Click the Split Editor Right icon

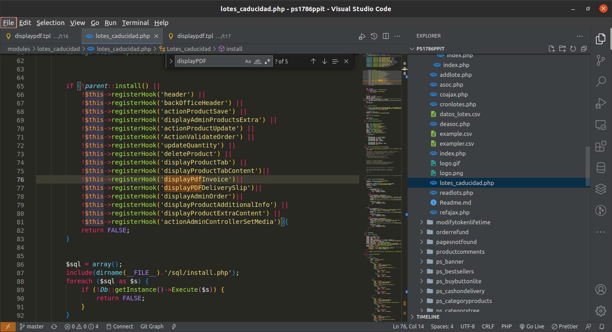pyautogui.click(x=386, y=36)
